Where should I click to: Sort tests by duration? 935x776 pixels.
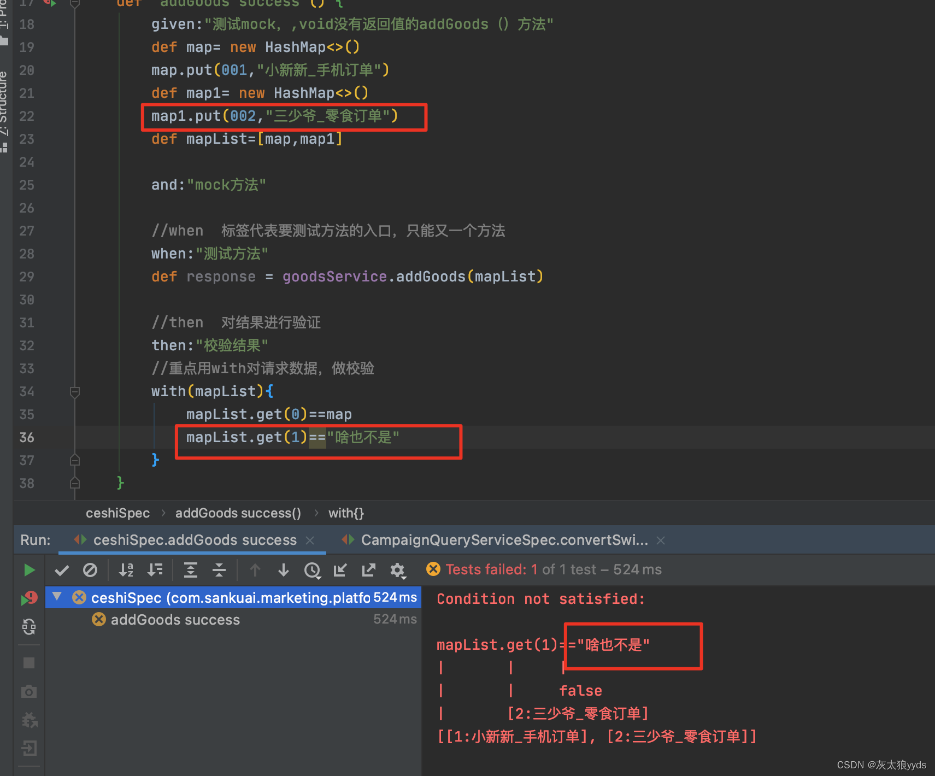(x=155, y=570)
